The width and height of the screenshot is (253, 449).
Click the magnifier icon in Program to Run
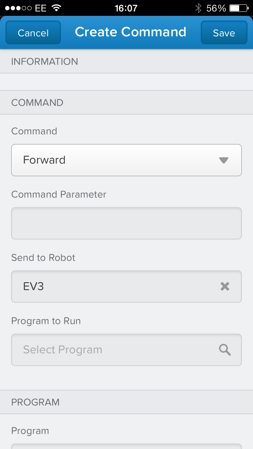[225, 350]
